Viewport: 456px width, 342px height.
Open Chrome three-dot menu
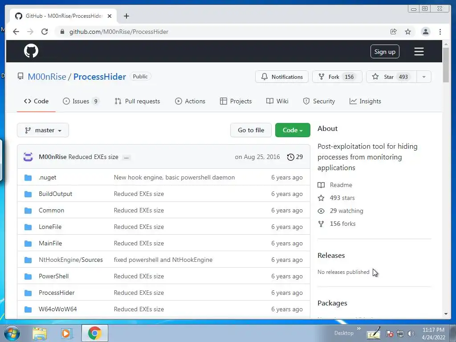pyautogui.click(x=440, y=32)
